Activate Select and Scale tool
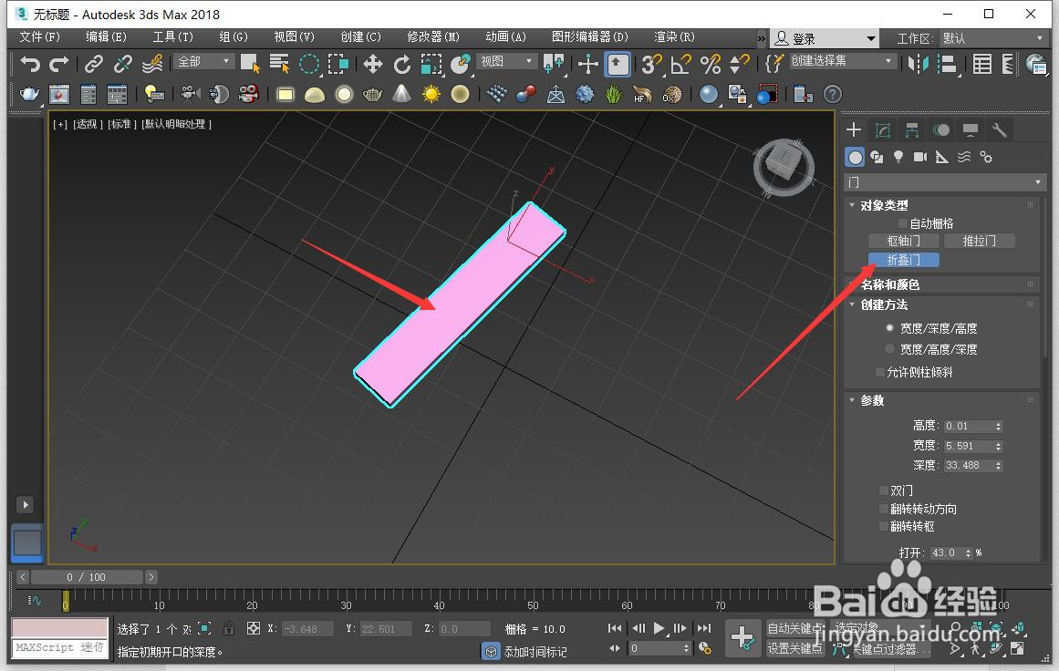Image resolution: width=1059 pixels, height=671 pixels. click(431, 64)
